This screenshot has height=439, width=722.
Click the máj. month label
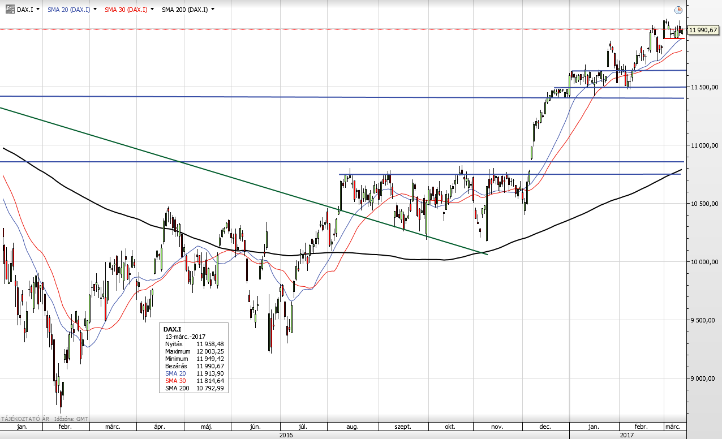tap(207, 427)
